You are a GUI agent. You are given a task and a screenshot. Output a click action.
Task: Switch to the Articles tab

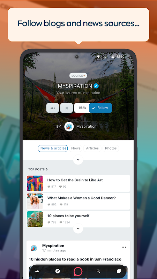pos(92,149)
